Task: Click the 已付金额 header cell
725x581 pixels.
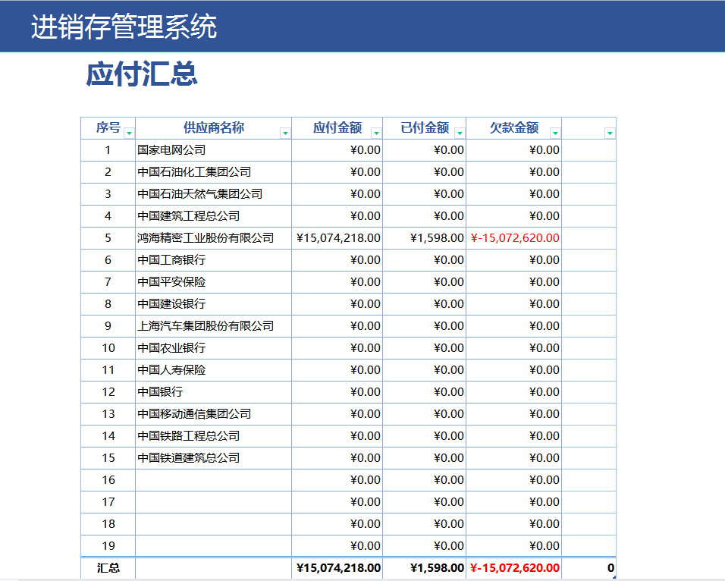Action: point(425,128)
